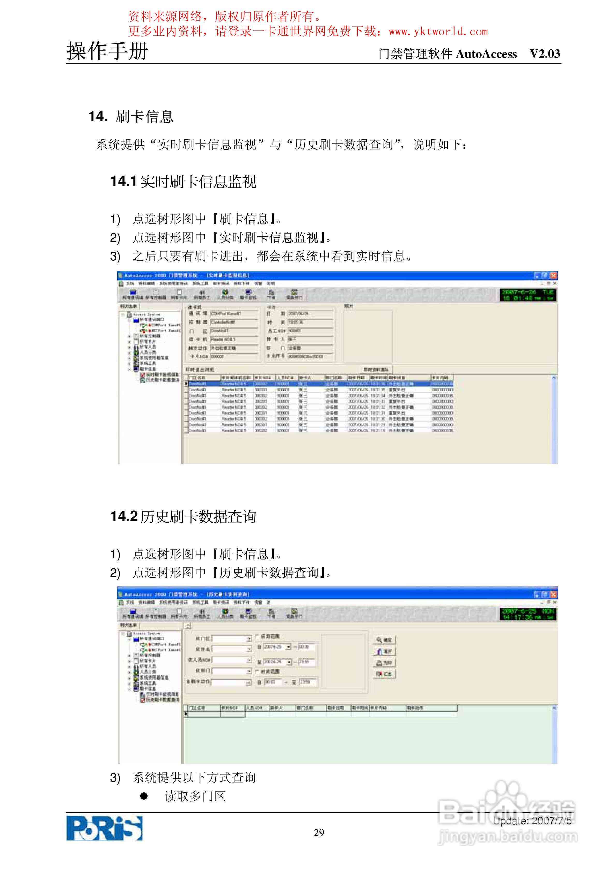Click 触发动作 field in reader panel
616x871 pixels.
[234, 348]
